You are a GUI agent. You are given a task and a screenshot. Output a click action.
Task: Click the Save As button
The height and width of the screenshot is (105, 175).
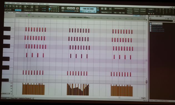click(130, 9)
